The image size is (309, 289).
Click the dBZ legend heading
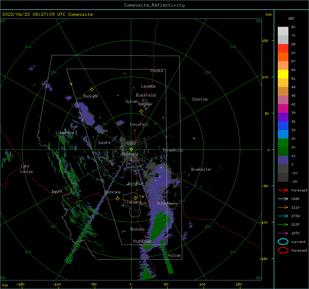coord(291,18)
